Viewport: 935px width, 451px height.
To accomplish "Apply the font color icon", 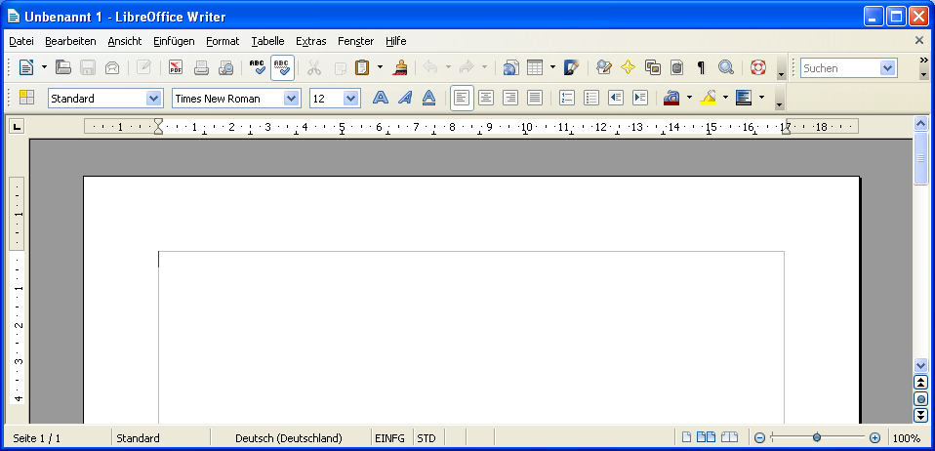I will pos(671,98).
